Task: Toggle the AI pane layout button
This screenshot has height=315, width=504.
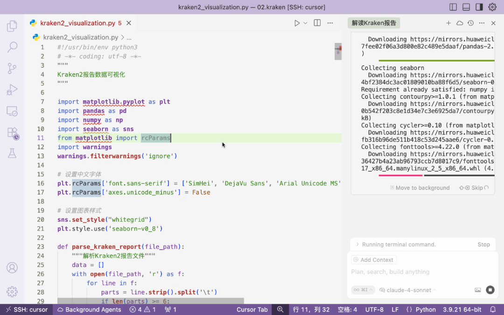Action: pyautogui.click(x=479, y=7)
